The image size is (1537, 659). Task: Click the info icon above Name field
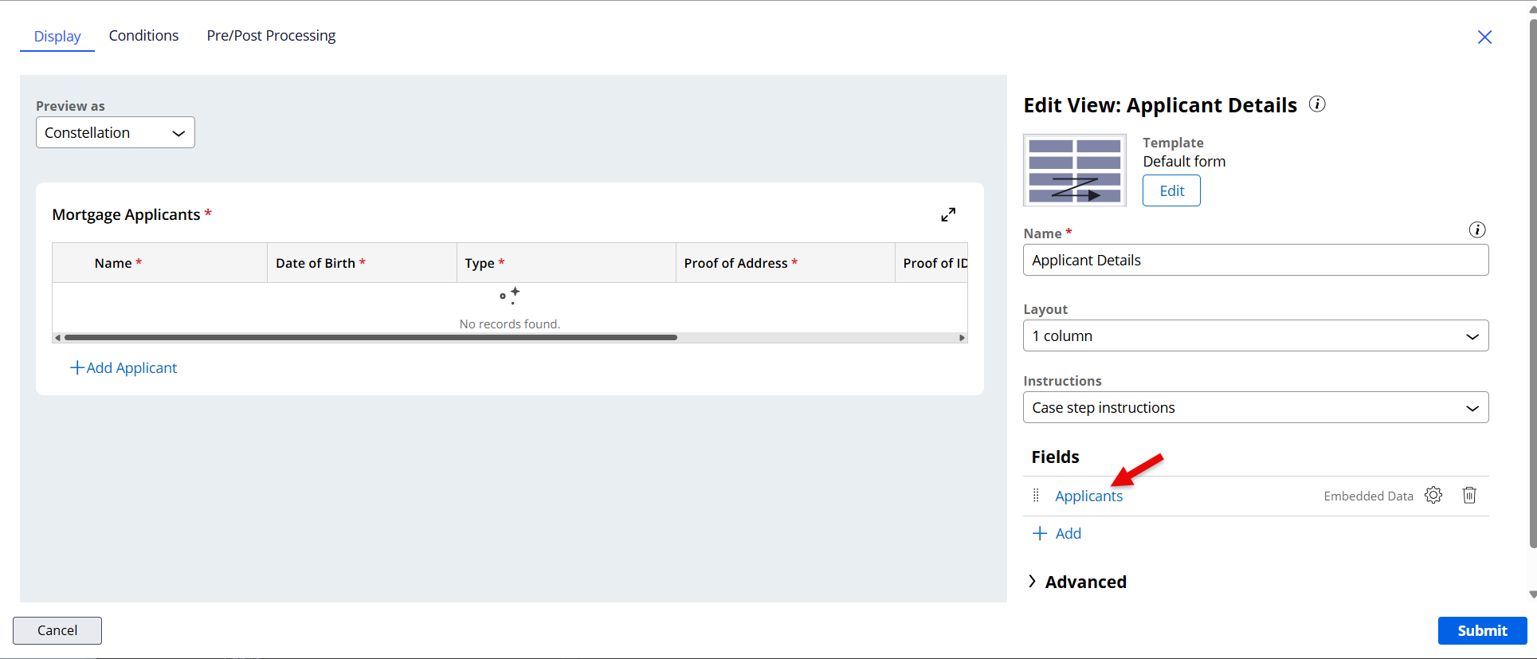(1476, 230)
